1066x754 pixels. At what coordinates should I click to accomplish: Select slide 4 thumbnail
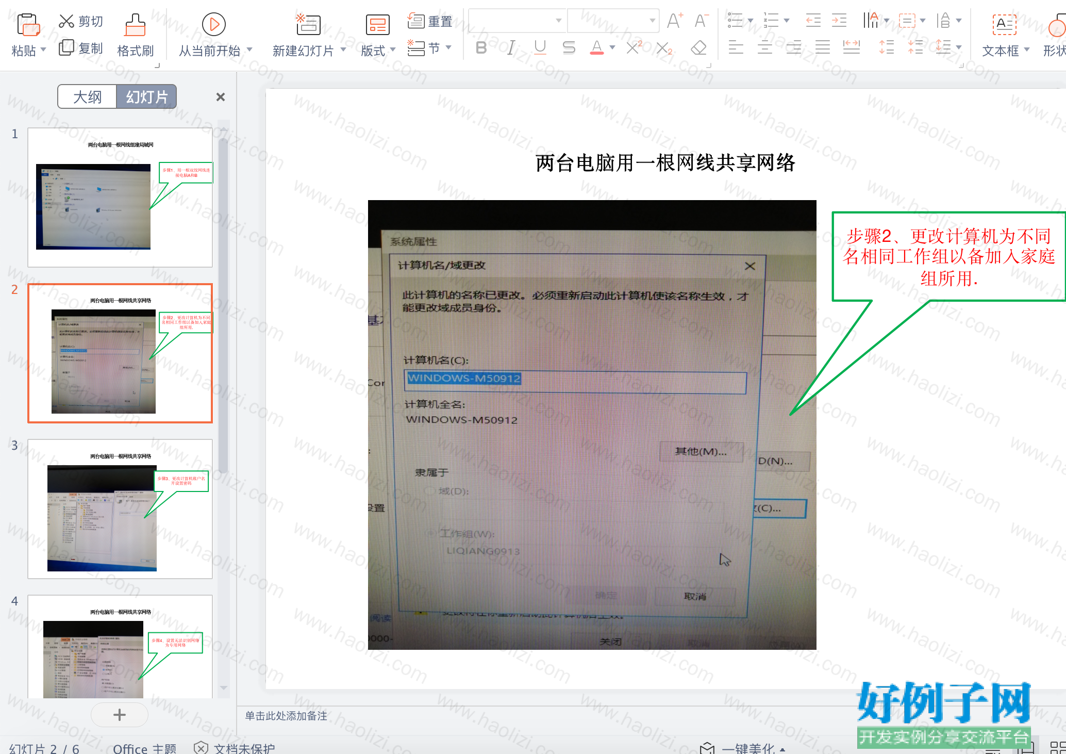pos(120,647)
